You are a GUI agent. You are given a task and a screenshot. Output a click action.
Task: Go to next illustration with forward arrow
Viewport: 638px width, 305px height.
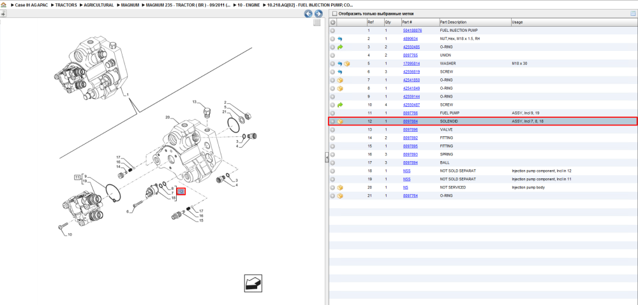pyautogui.click(x=318, y=13)
